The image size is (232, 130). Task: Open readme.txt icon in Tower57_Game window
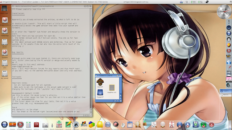(x=112, y=87)
